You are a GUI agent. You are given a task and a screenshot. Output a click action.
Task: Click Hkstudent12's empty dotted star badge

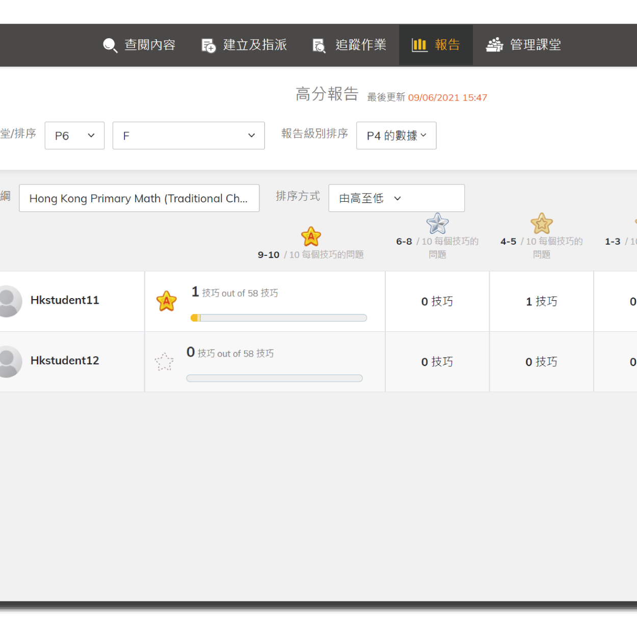pyautogui.click(x=164, y=362)
